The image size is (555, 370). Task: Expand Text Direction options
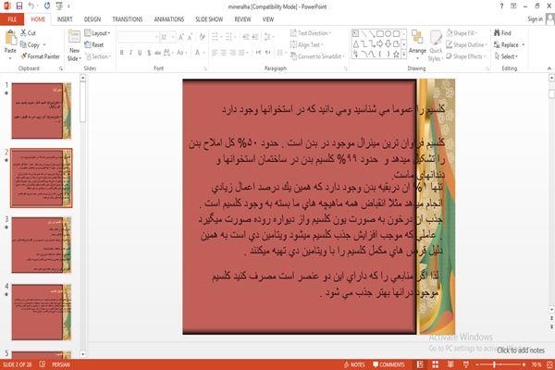311,33
